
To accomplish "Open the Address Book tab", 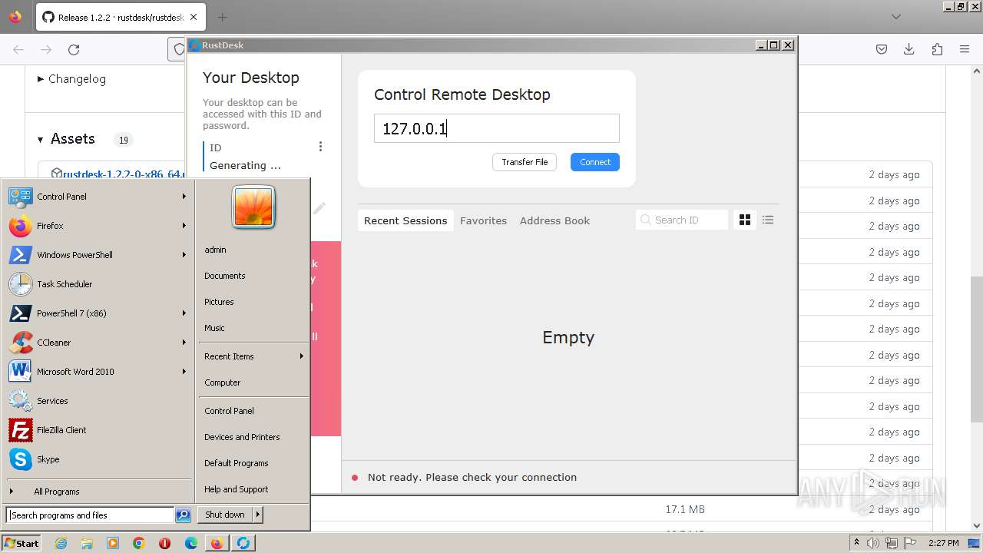I will tap(554, 220).
